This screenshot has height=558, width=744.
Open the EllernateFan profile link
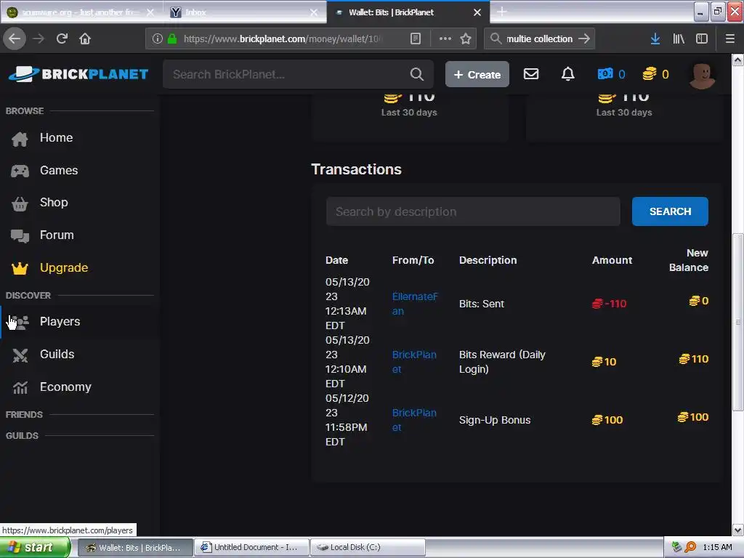[415, 304]
